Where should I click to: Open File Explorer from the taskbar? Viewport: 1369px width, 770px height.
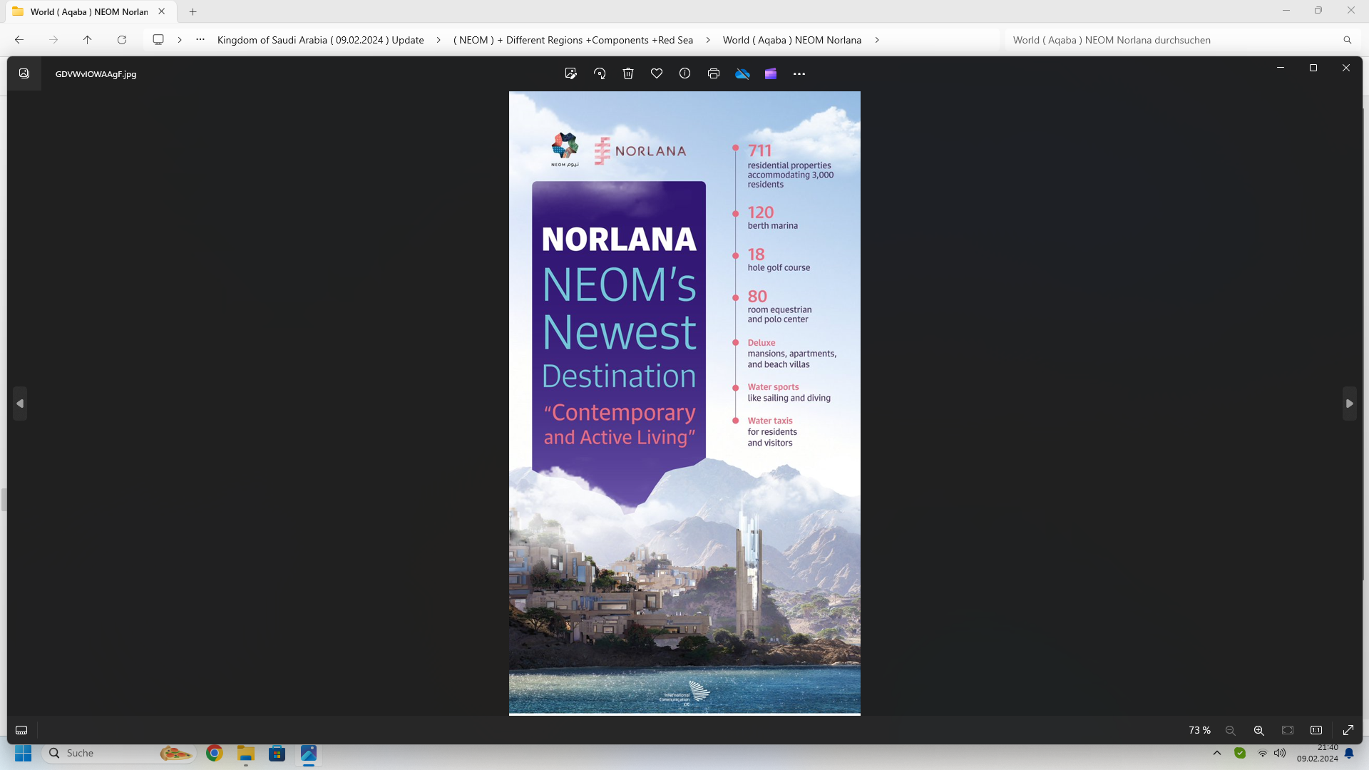click(x=246, y=753)
